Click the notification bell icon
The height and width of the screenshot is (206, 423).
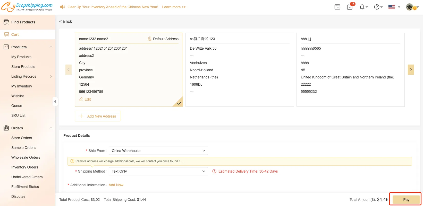(362, 7)
